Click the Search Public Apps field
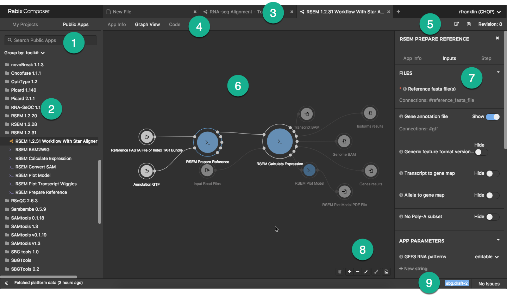Screen dimensions: 507x296 click(50, 40)
